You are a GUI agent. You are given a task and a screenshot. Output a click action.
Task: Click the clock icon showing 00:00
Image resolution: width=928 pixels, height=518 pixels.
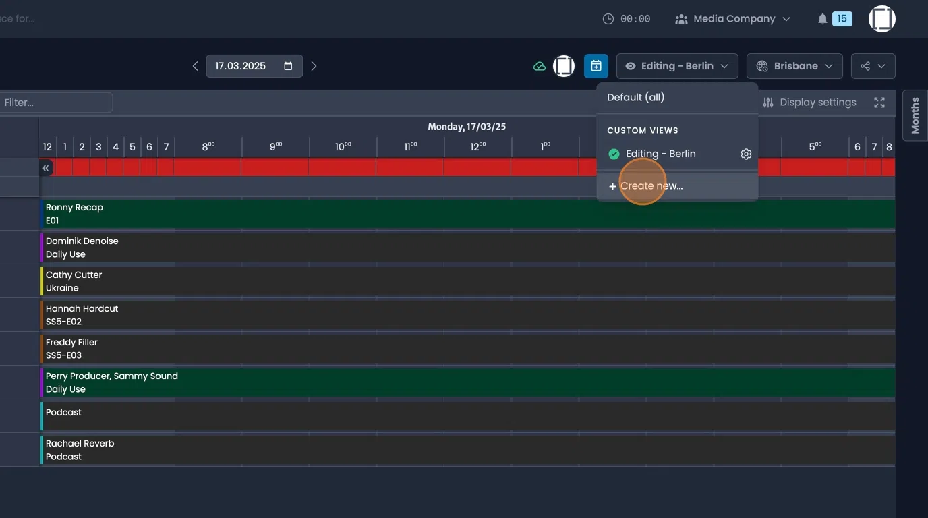click(x=606, y=18)
